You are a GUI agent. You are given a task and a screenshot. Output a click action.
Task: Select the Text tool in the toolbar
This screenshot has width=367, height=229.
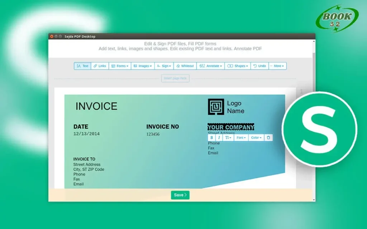pyautogui.click(x=82, y=66)
